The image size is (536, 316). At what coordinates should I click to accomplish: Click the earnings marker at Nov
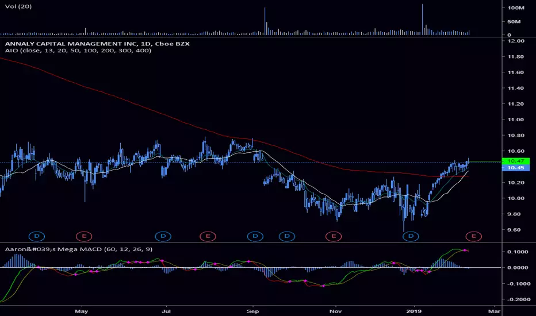click(334, 236)
